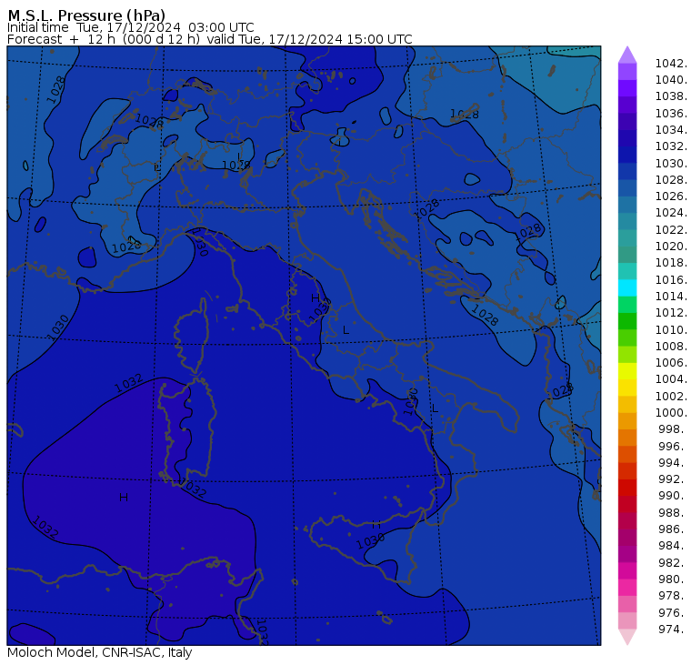Image resolution: width=691 pixels, height=665 pixels.
Task: Click the "H" marker inside the 1032 contour area
Action: [x=124, y=498]
